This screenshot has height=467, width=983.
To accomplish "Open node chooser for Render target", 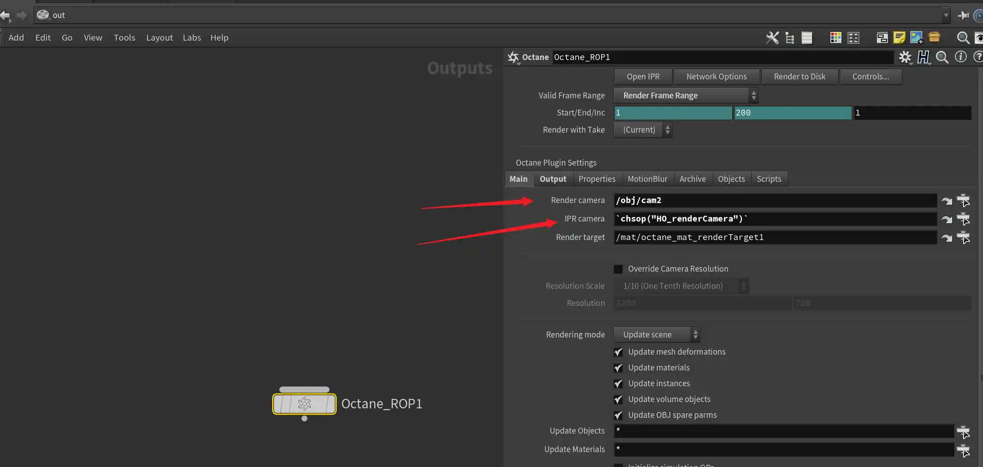I will (963, 237).
